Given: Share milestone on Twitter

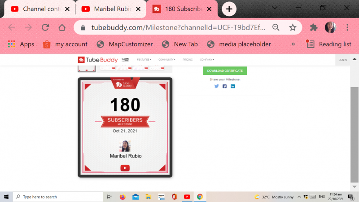Looking at the screenshot, I should click(x=216, y=86).
